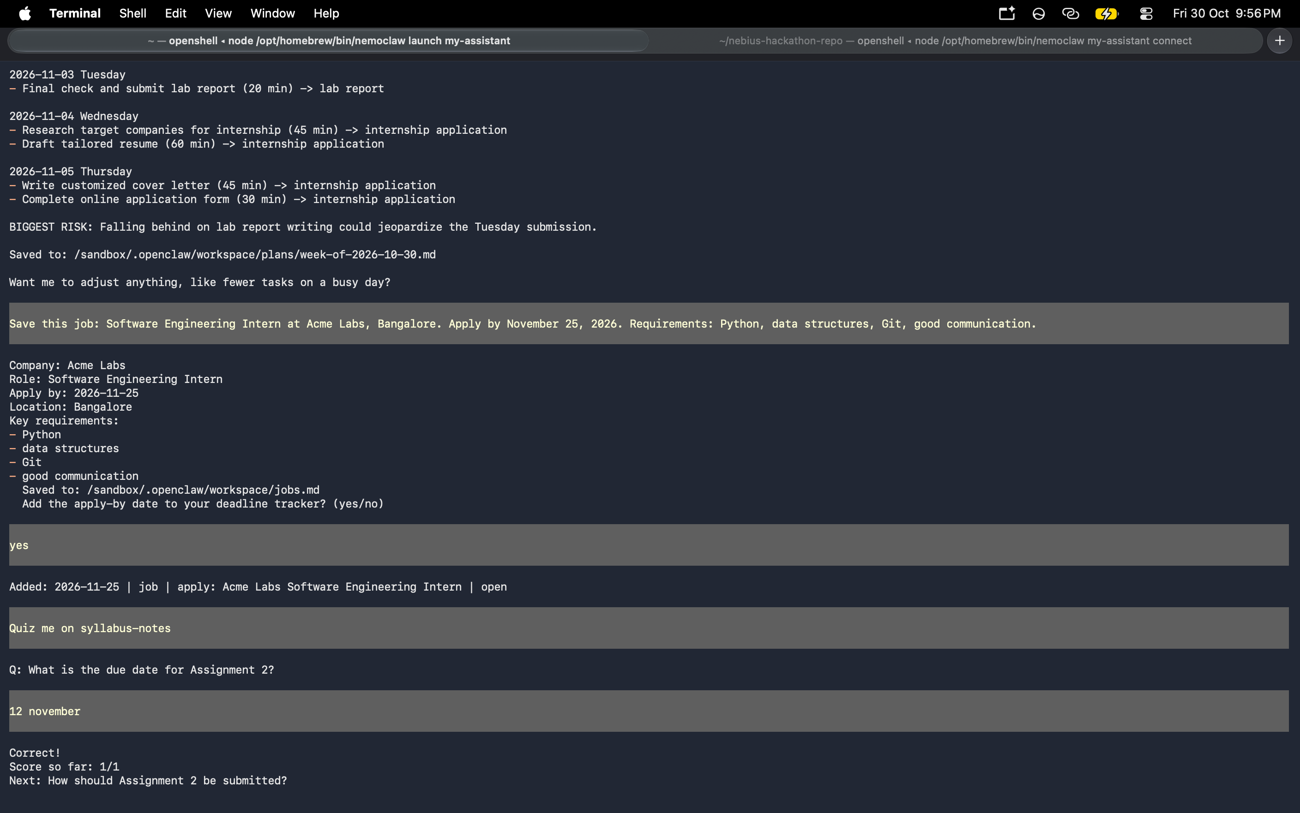Click 'Location: Bangalore' line
This screenshot has width=1300, height=813.
point(71,407)
